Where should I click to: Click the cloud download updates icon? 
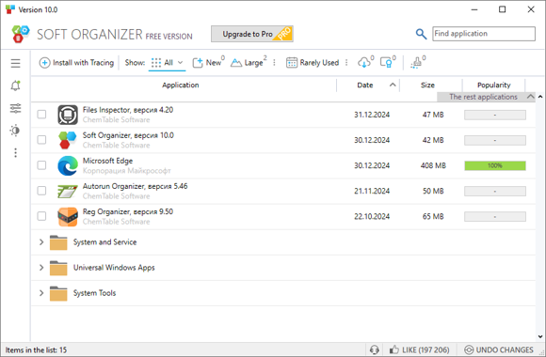(364, 63)
